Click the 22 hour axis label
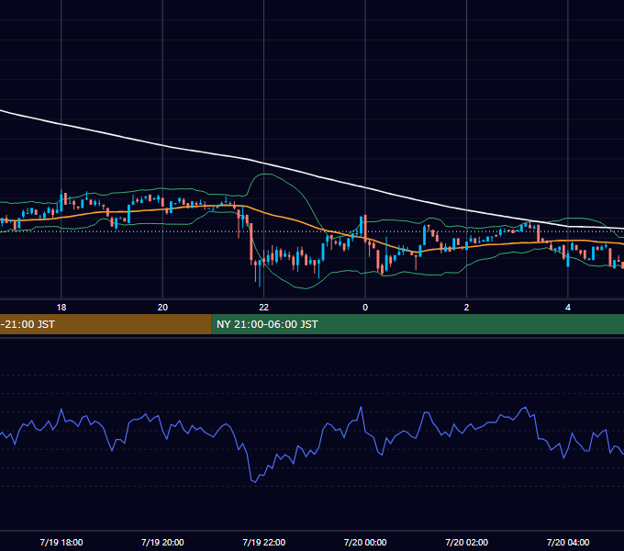The width and height of the screenshot is (624, 551). 264,308
